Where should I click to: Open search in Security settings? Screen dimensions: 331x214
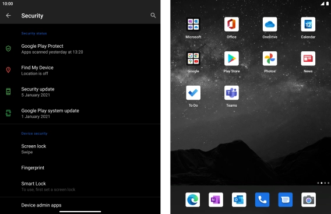(153, 15)
